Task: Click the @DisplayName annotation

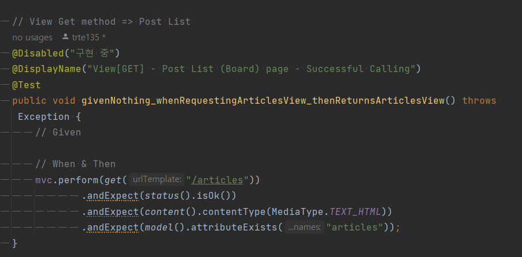Action: tap(47, 69)
